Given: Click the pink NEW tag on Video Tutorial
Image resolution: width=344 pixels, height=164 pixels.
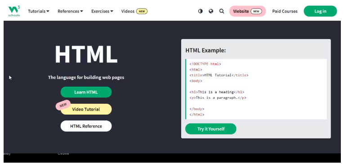Looking at the screenshot, I should (63, 105).
